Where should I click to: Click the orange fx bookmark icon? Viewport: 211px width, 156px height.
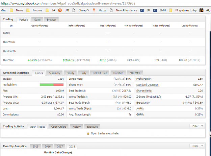pos(202,10)
